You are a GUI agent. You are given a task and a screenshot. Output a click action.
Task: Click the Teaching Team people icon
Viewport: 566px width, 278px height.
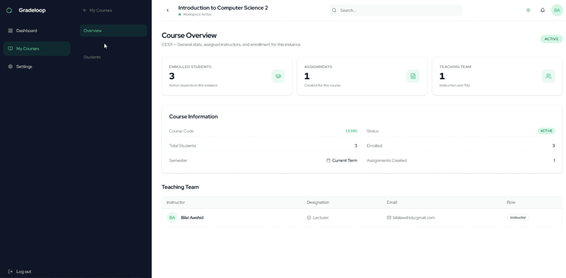point(548,76)
